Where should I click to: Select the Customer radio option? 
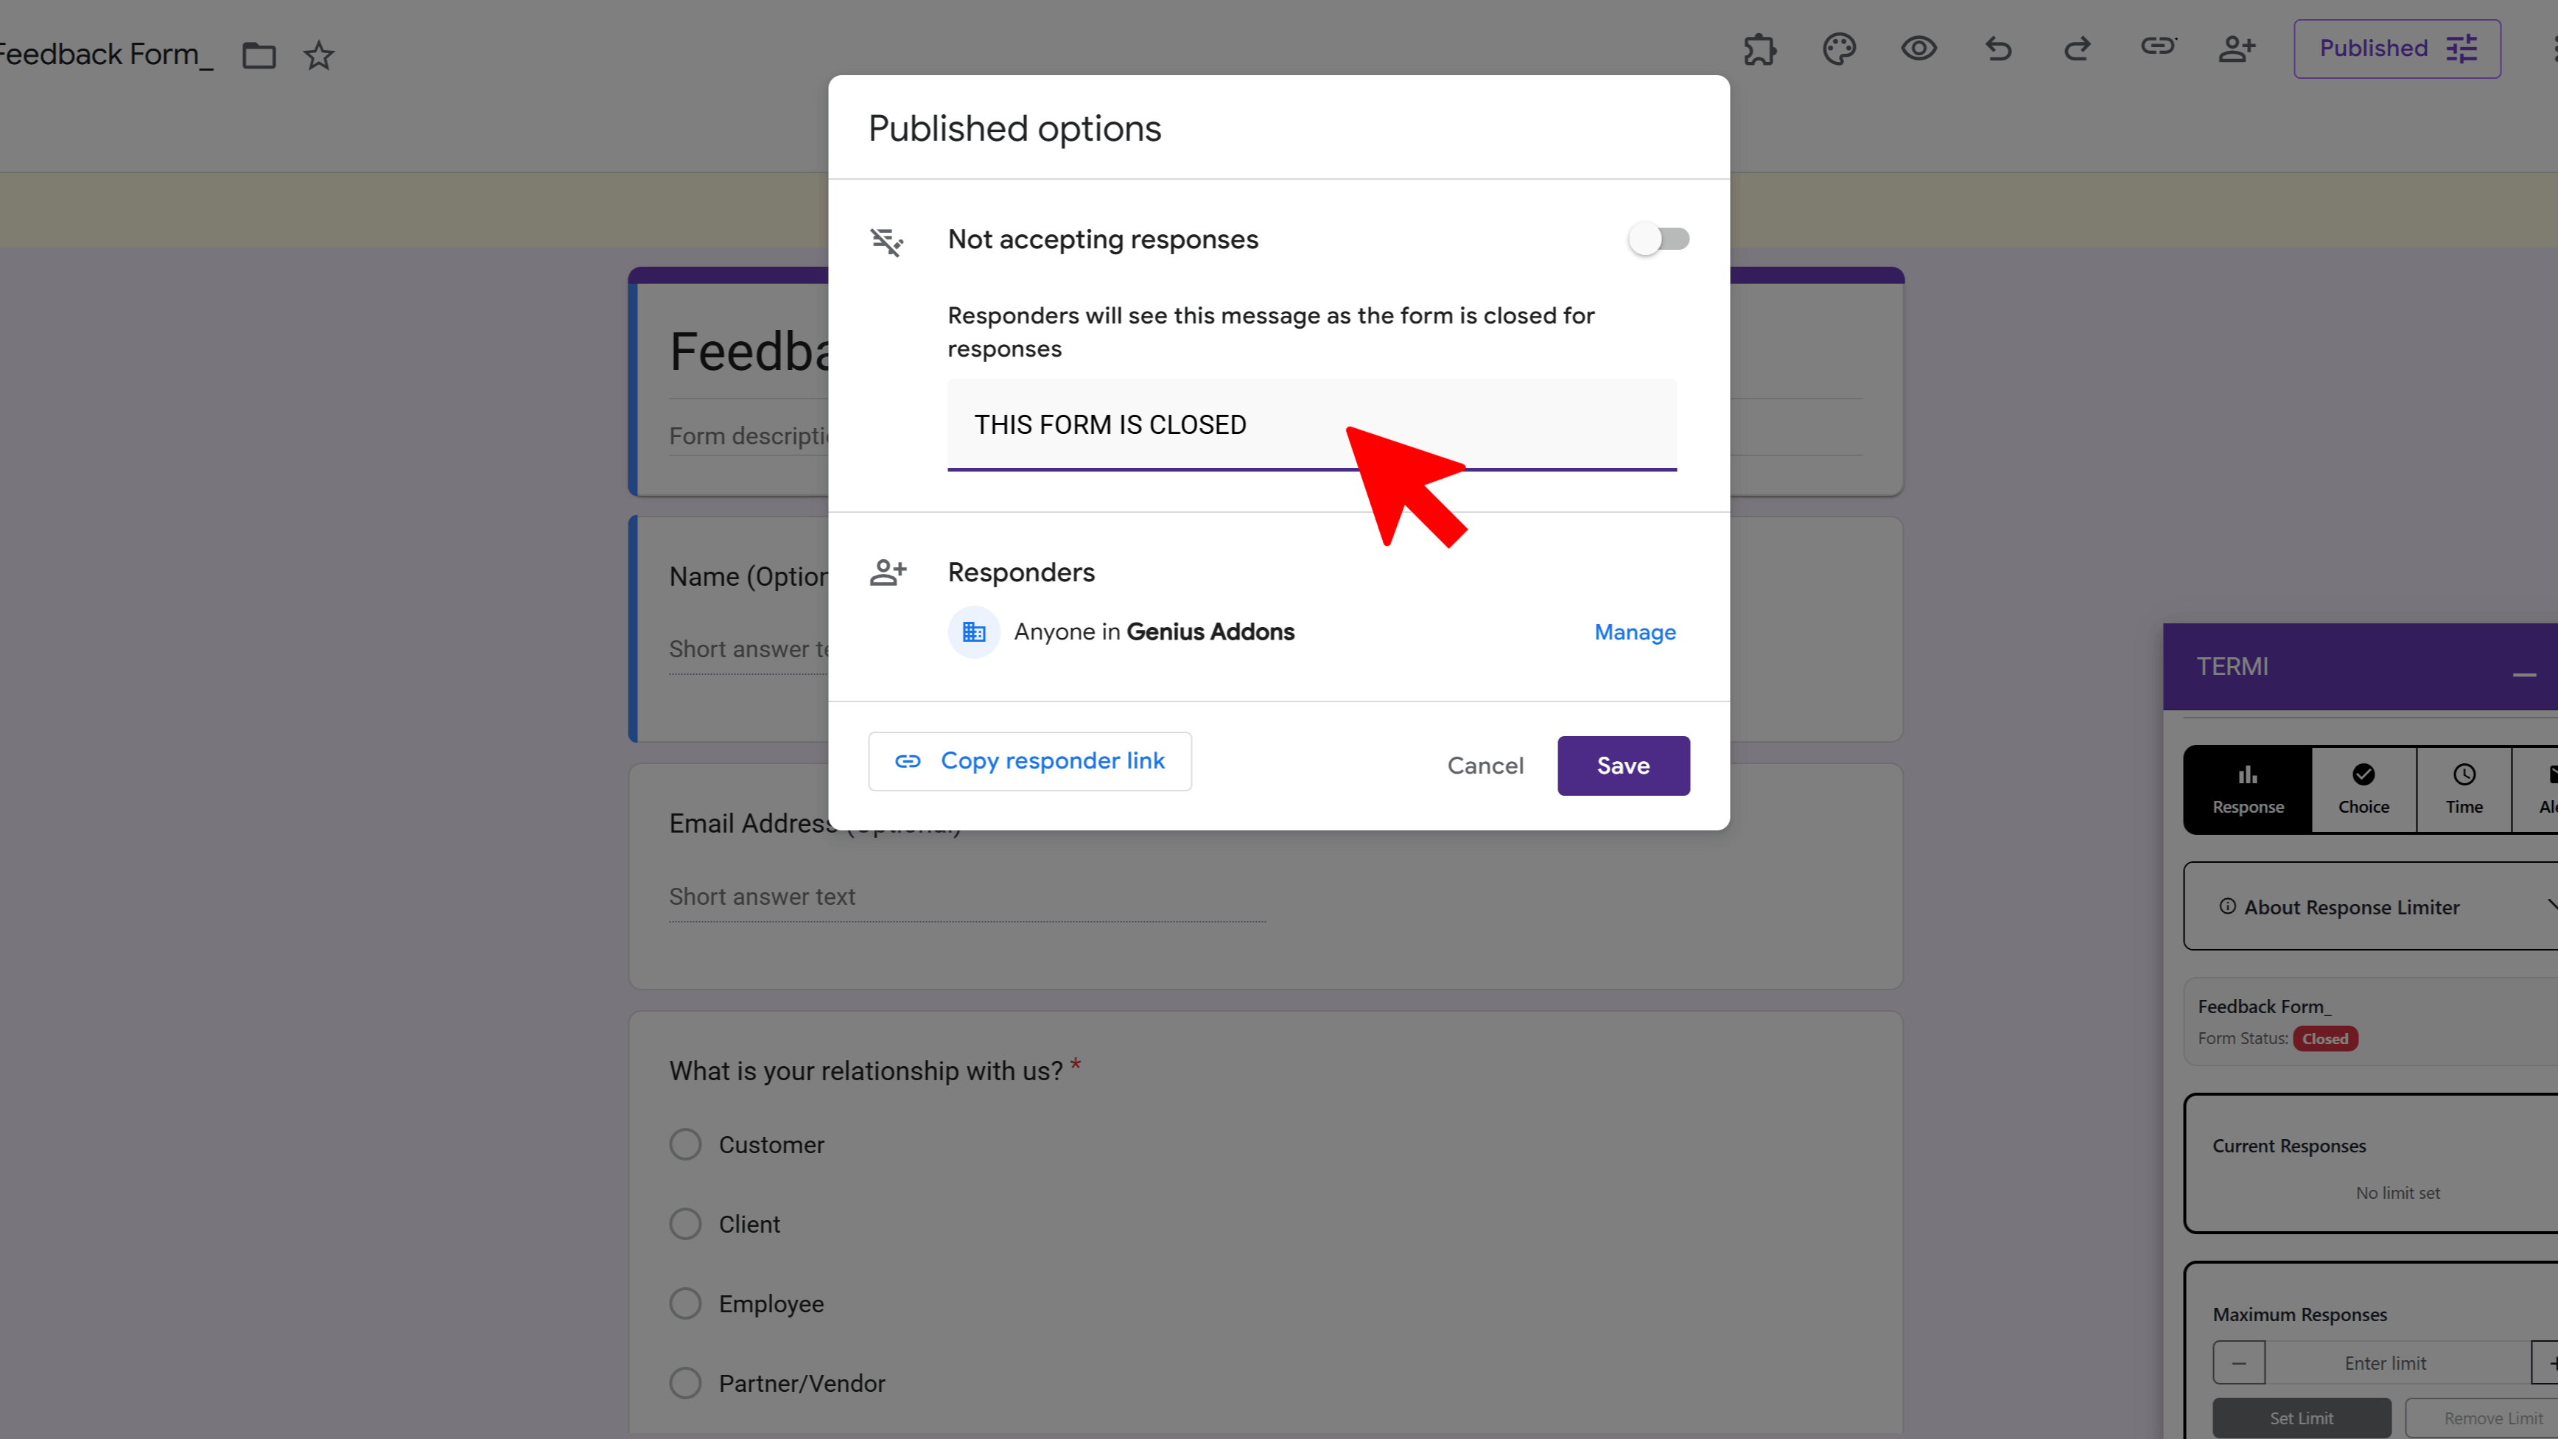coord(685,1145)
